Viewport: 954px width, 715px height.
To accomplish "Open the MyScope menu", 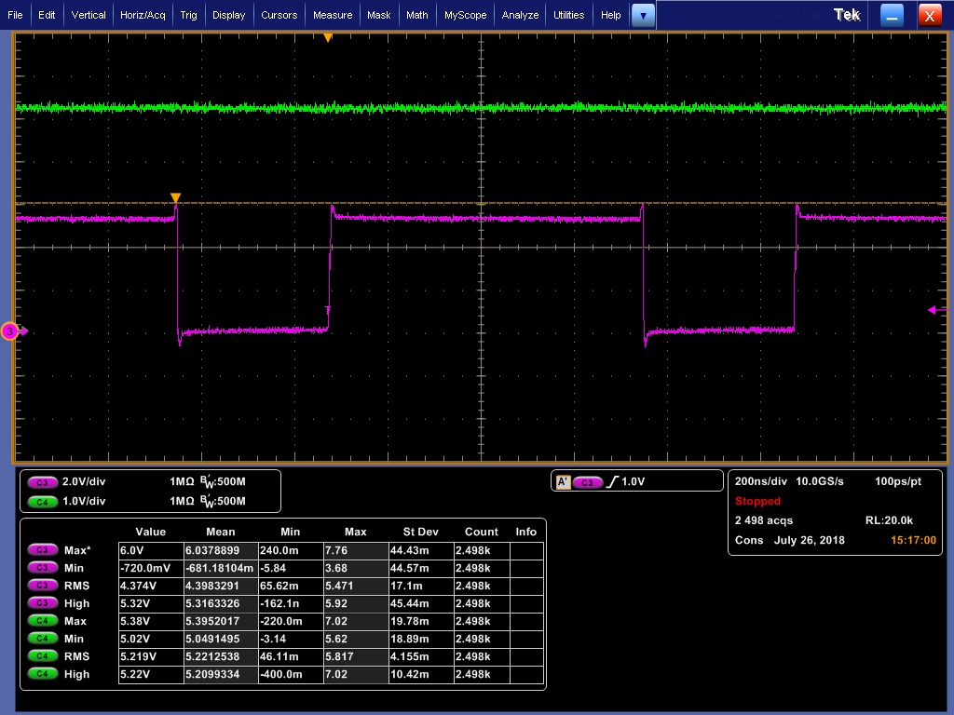I will tap(465, 15).
